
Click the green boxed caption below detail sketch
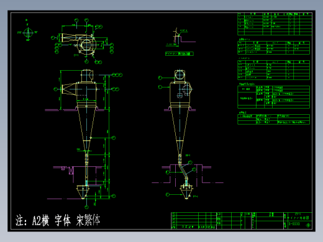[180, 54]
